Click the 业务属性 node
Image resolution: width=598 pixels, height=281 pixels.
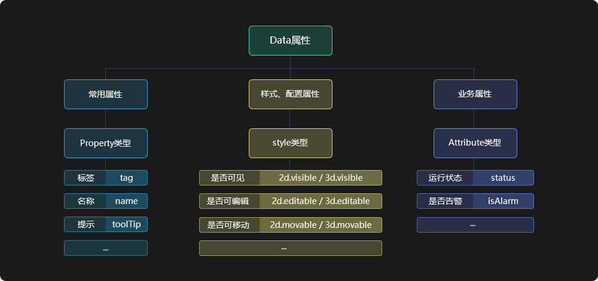click(x=475, y=94)
